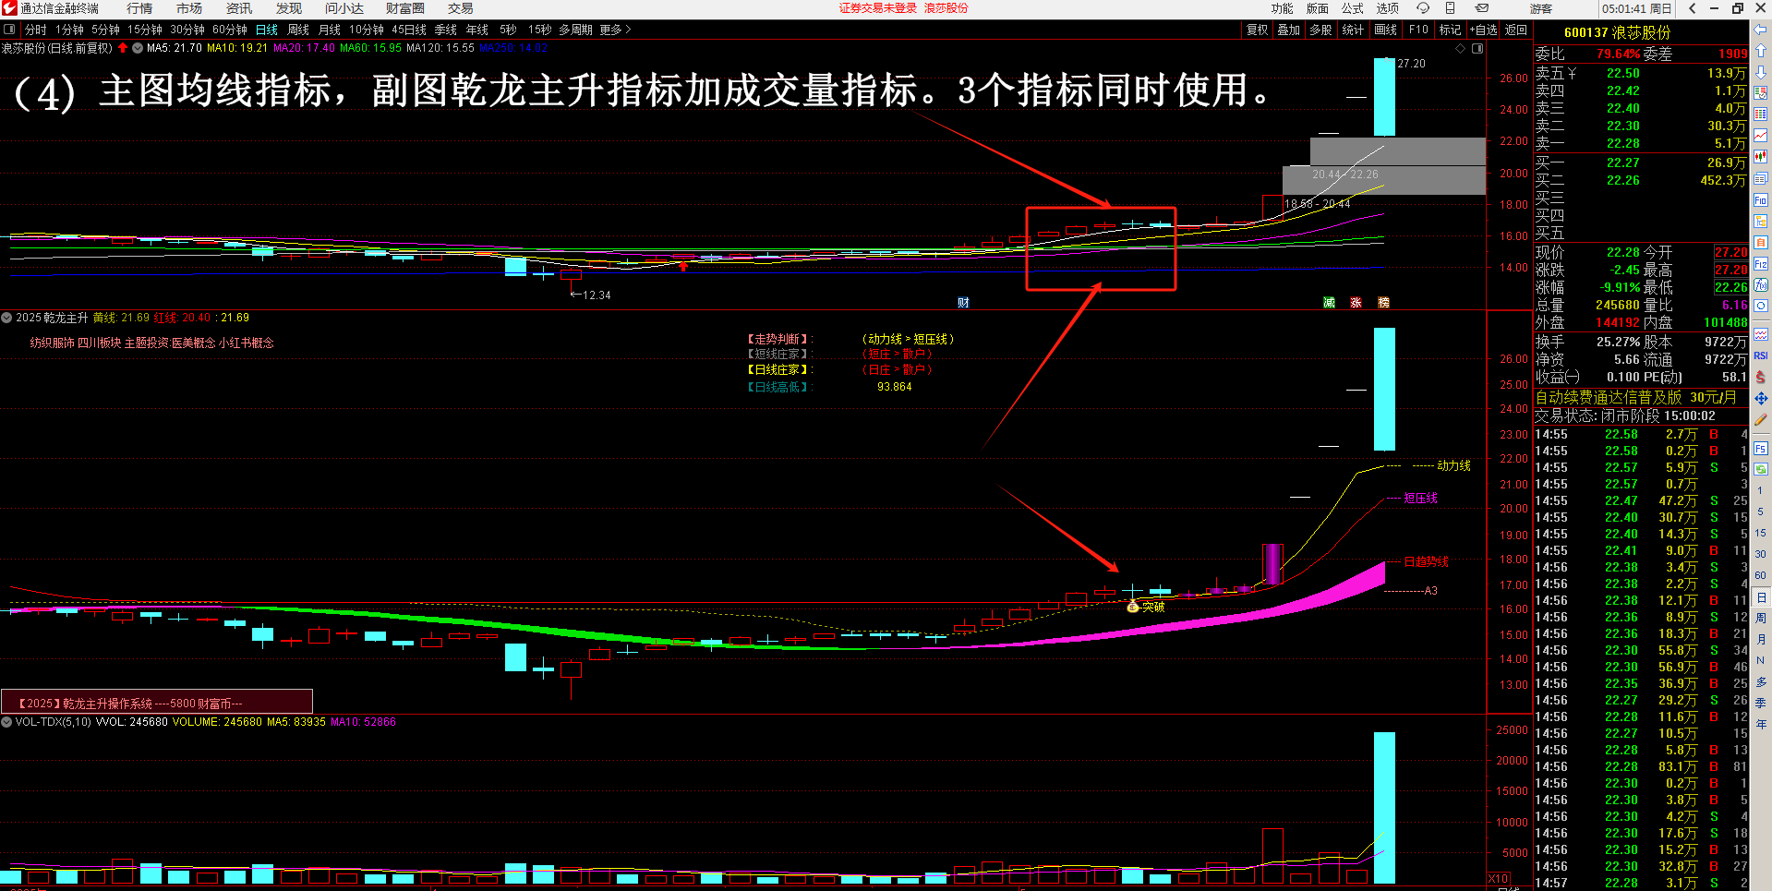Open the 公式 menu

[1352, 8]
